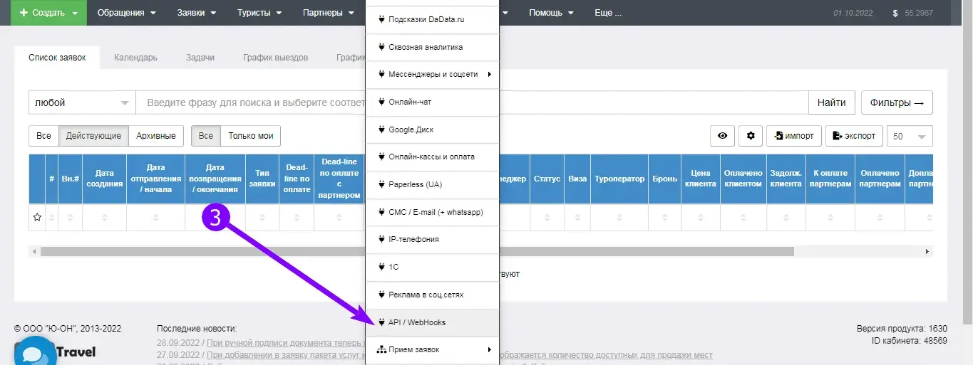This screenshot has width=973, height=365.
Task: Switch to Список заявок tab
Action: coord(57,58)
